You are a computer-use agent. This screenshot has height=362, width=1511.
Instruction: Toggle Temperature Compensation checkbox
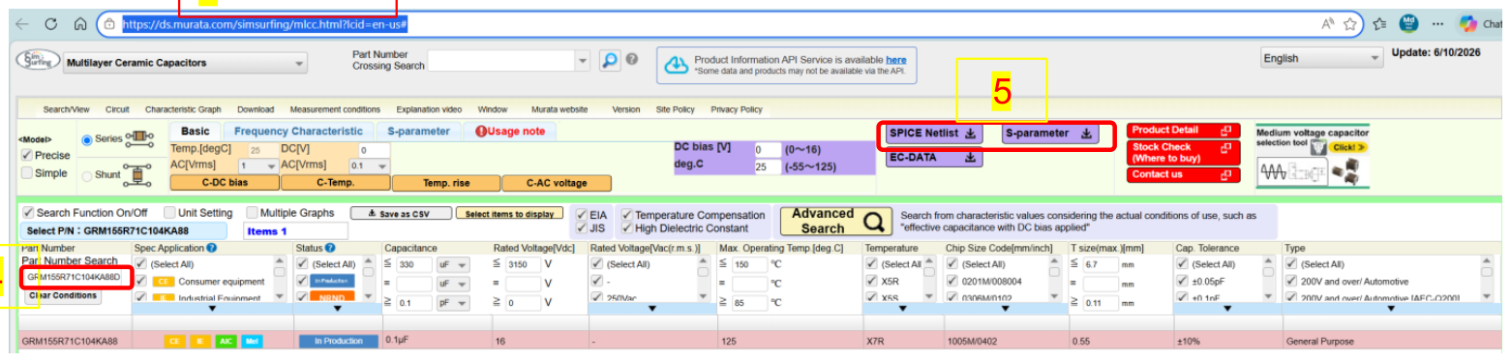627,215
